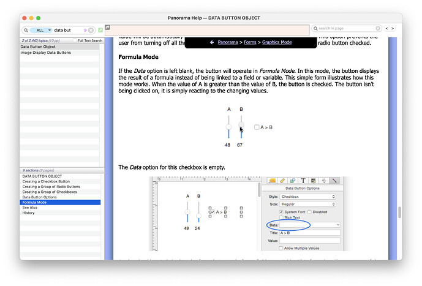Jump to See Also section
The width and height of the screenshot is (422, 286).
tap(60, 208)
